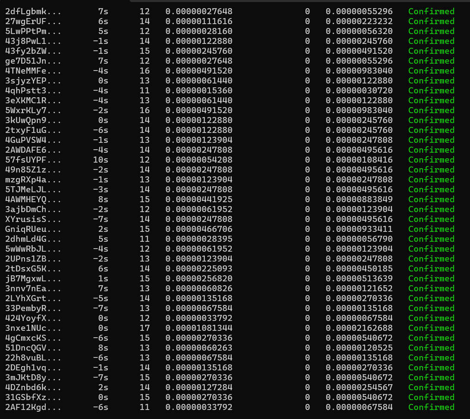
Task: Click the value 0.00000015360
Action: tap(199, 90)
